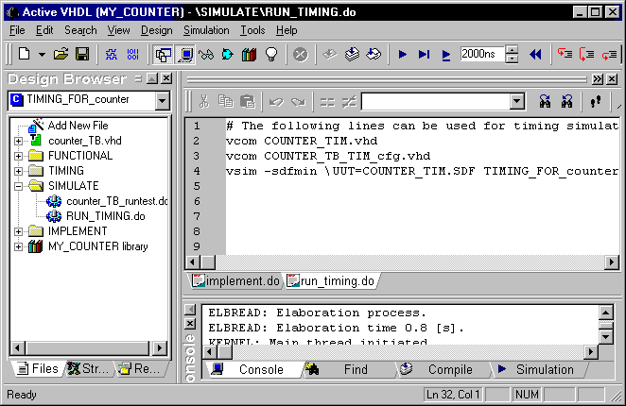The width and height of the screenshot is (626, 406).
Task: Open the TIMING_FOR_counter dropdown list
Action: pos(162,100)
